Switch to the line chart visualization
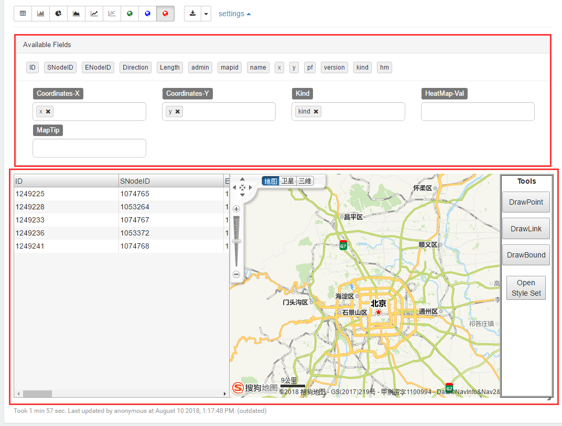Viewport: 562px width, 426px height. click(x=94, y=13)
